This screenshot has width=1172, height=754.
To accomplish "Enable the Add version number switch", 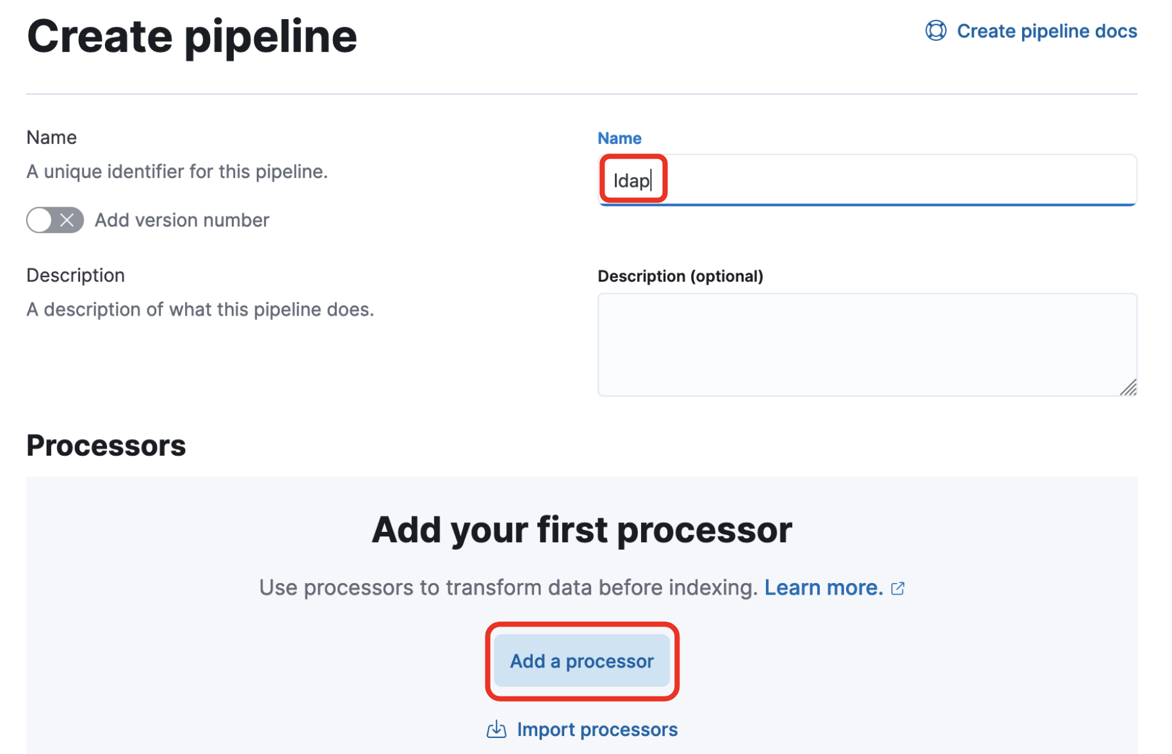I will coord(55,220).
